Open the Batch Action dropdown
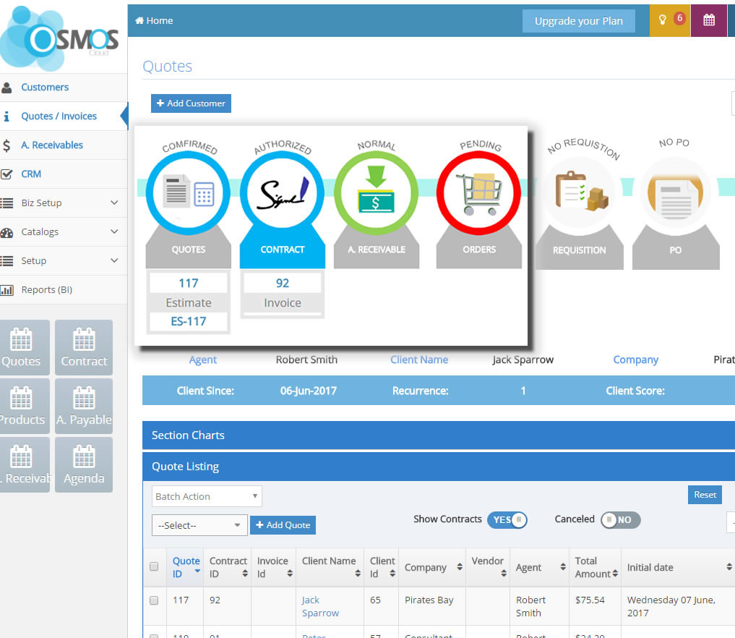This screenshot has width=735, height=638. [x=206, y=496]
